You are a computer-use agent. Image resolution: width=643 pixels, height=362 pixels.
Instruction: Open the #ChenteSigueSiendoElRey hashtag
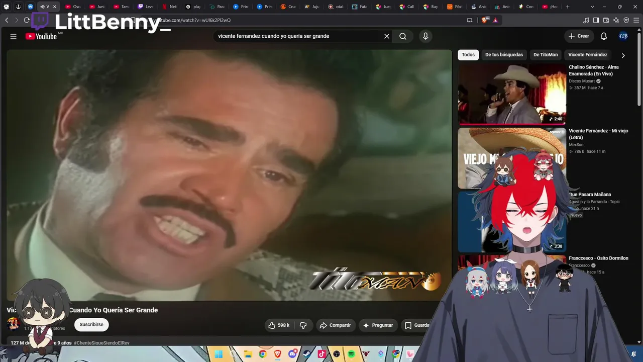101,343
